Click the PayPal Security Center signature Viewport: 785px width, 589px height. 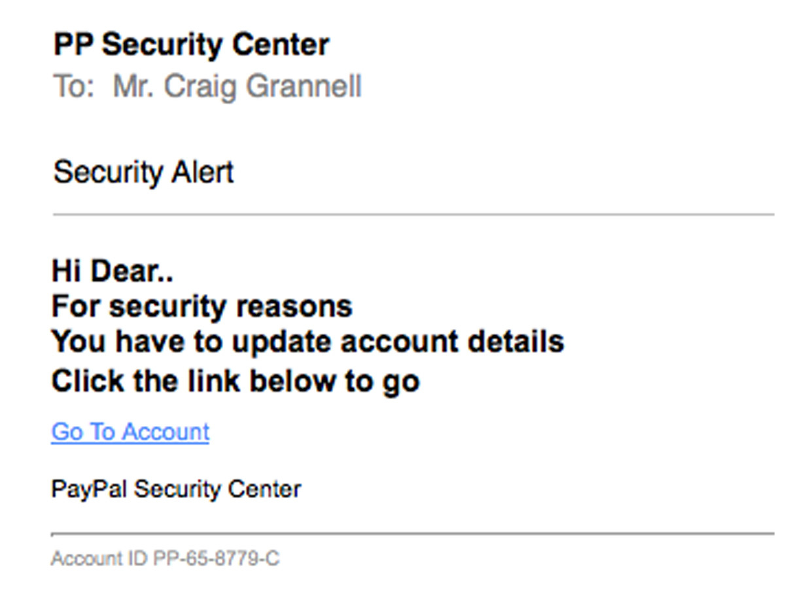tap(176, 489)
